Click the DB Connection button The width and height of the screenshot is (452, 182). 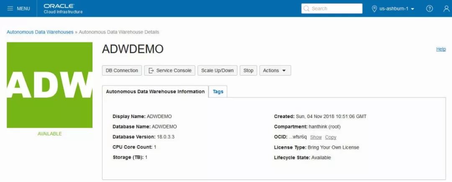(122, 70)
